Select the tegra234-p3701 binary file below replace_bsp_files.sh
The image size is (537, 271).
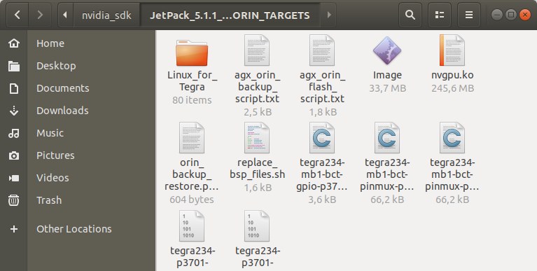click(257, 226)
